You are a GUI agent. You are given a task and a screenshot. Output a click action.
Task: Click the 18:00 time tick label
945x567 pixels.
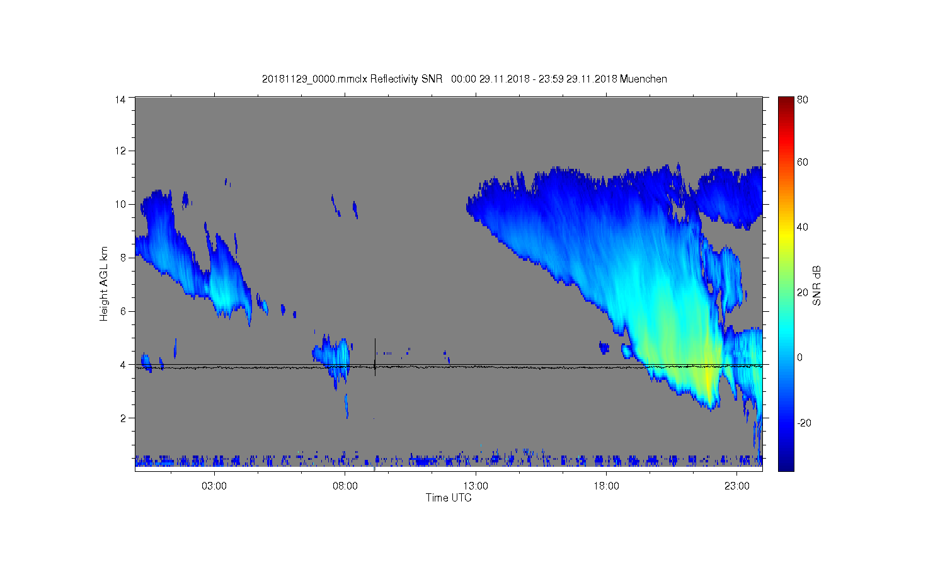[x=606, y=486]
